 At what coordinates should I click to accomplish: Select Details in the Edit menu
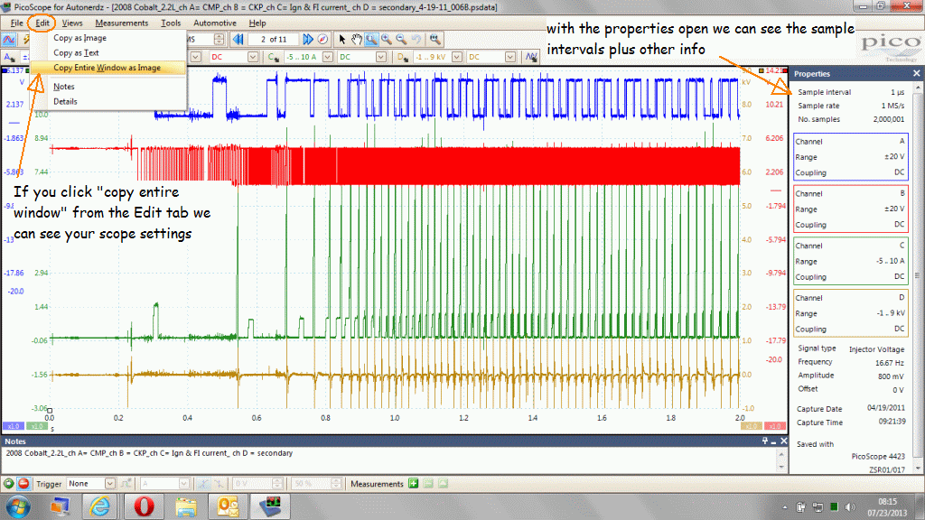[x=108, y=101]
